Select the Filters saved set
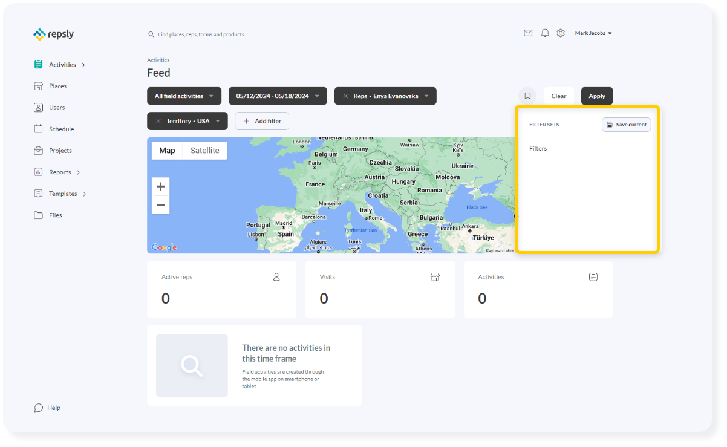727x447 pixels. click(538, 149)
